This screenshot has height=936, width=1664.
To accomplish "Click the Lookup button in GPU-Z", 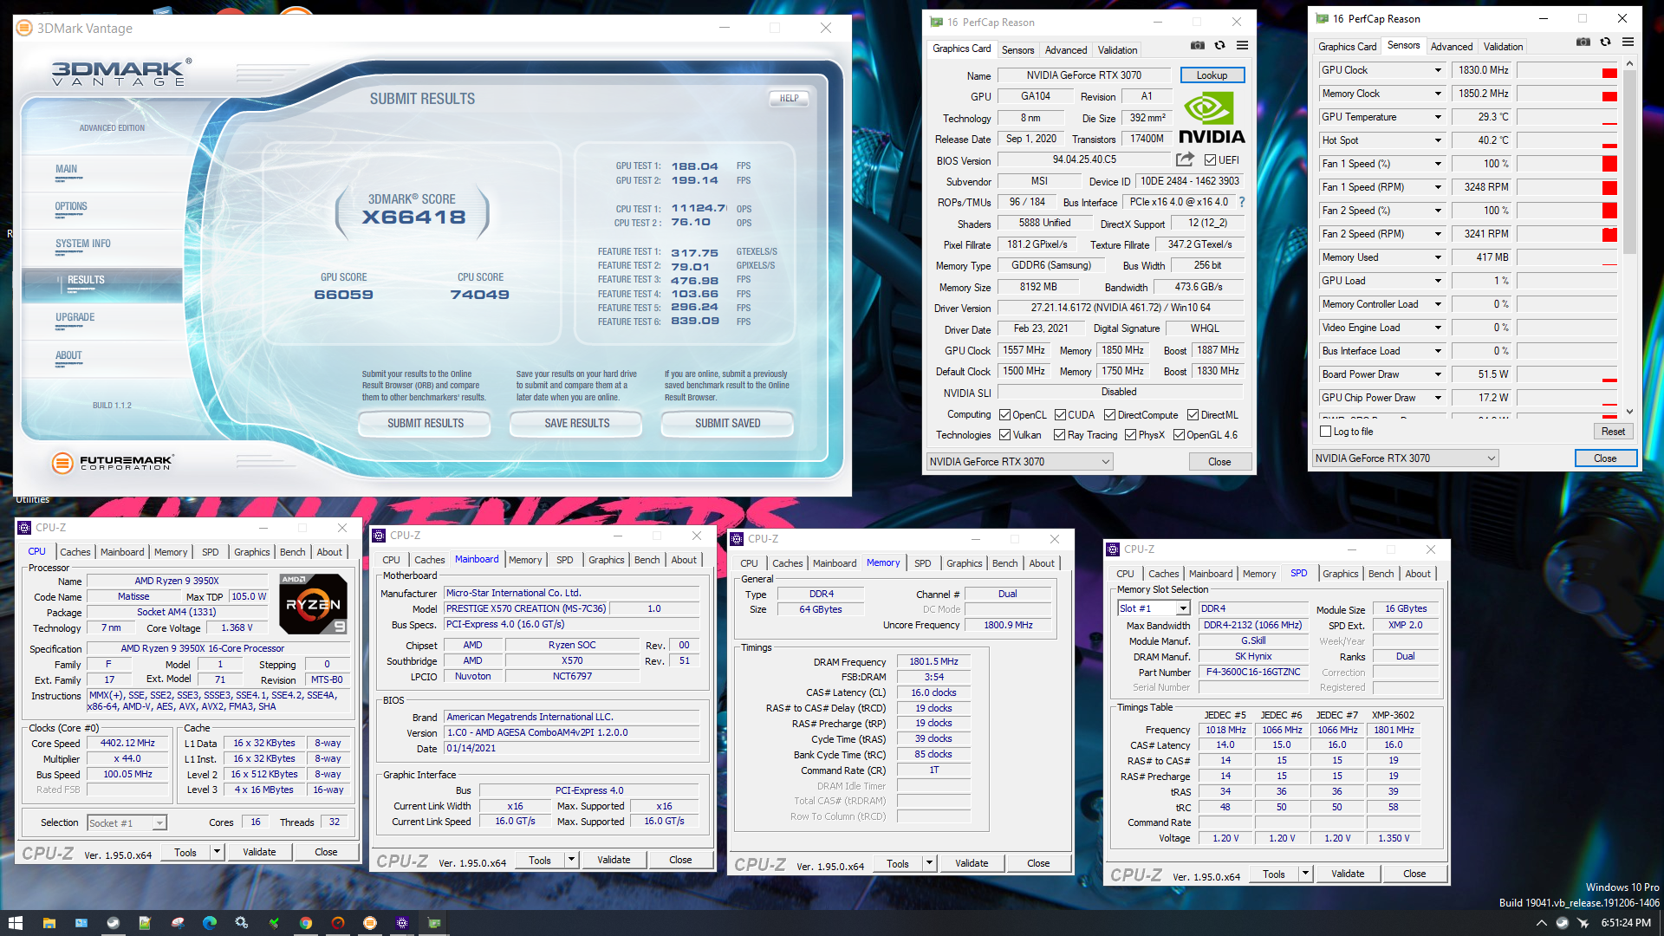I will (1212, 75).
